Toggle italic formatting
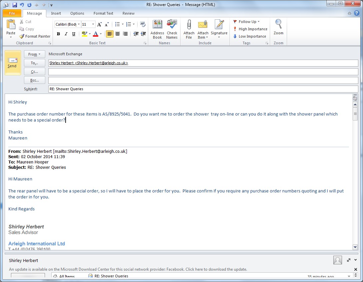Screen dimensions: 363x282 tap(66, 34)
